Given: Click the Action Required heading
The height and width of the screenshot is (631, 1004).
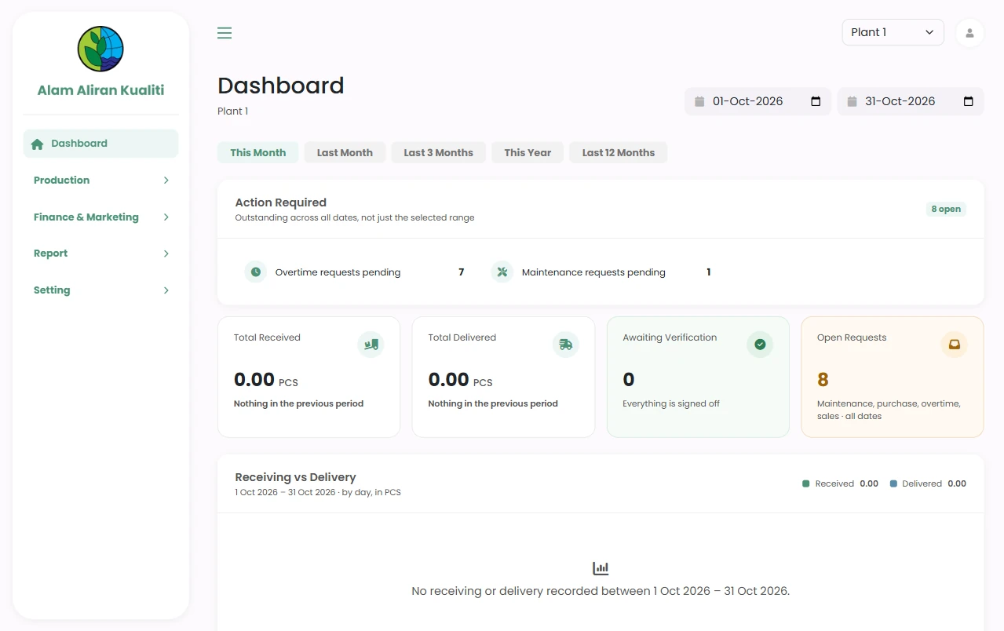Looking at the screenshot, I should coord(281,202).
